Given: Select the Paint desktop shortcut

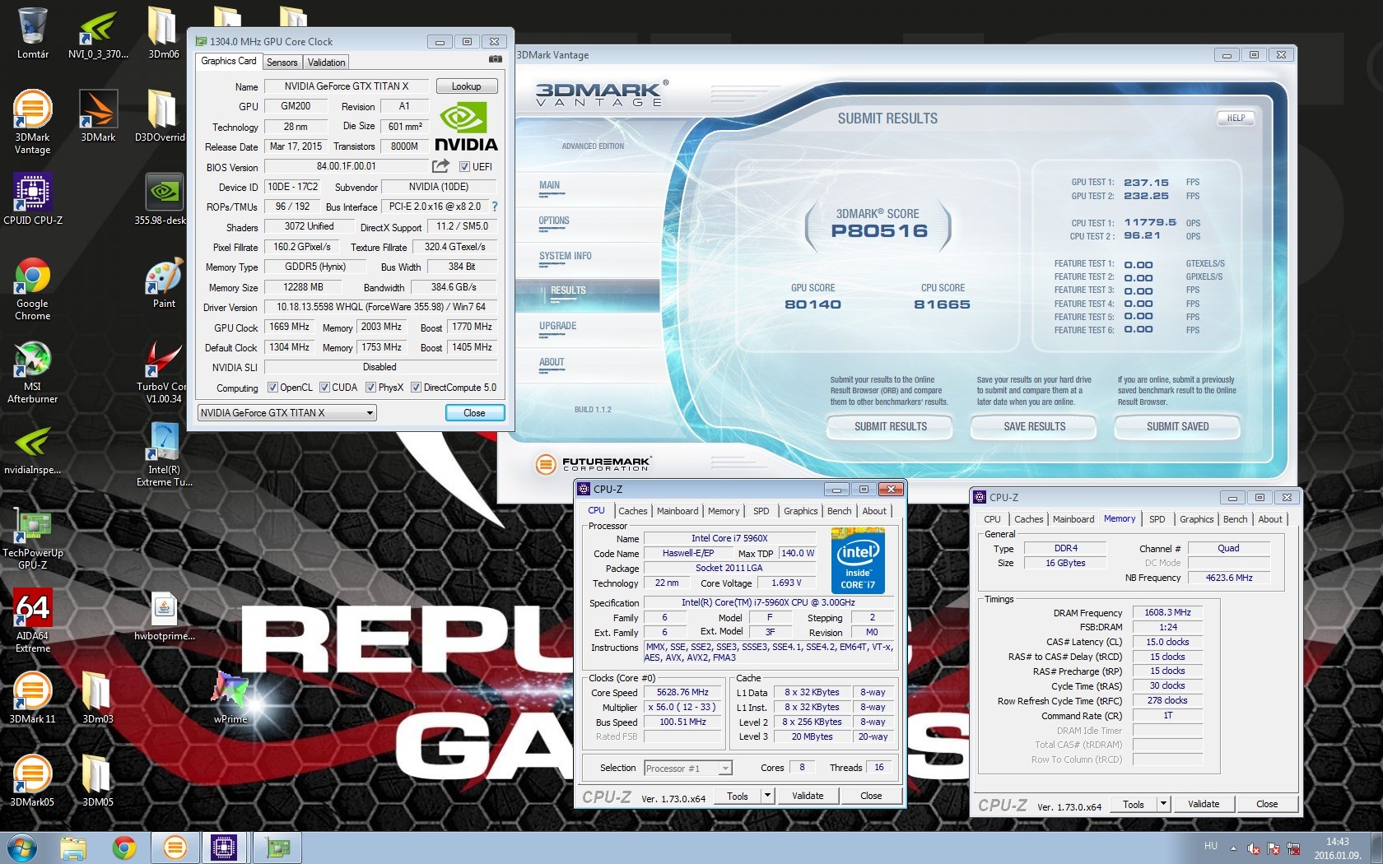Looking at the screenshot, I should click(164, 285).
